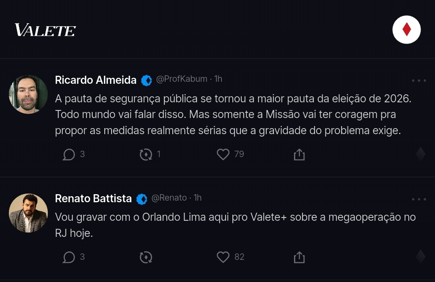Image resolution: width=435 pixels, height=282 pixels.
Task: Repost Renato Battista's post
Action: pyautogui.click(x=145, y=257)
